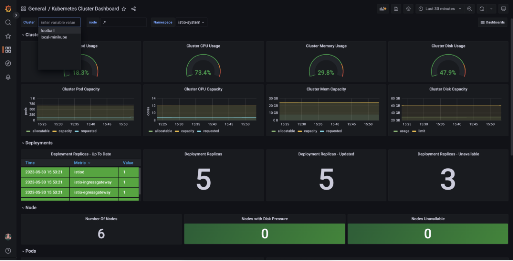Choose local-minikube from the Cluster options
The image size is (513, 261).
pos(53,37)
